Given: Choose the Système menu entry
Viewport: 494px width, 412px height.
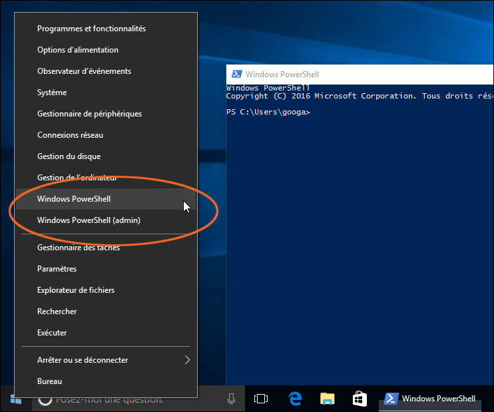Looking at the screenshot, I should [x=106, y=93].
